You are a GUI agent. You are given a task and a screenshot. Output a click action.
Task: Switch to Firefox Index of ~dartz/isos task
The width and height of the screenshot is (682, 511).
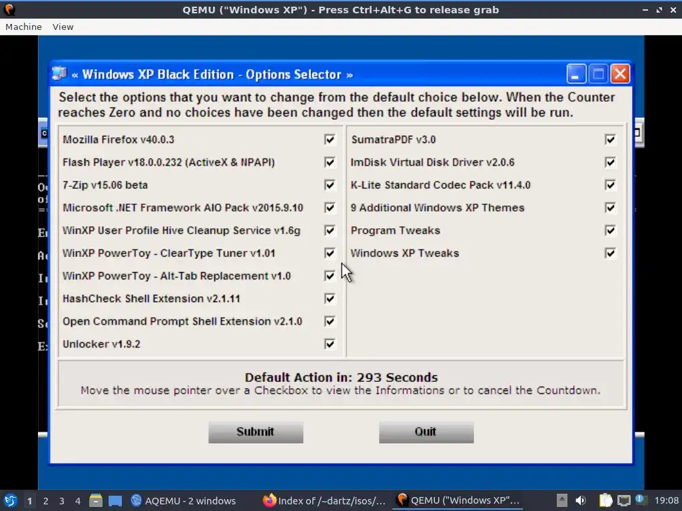click(324, 501)
